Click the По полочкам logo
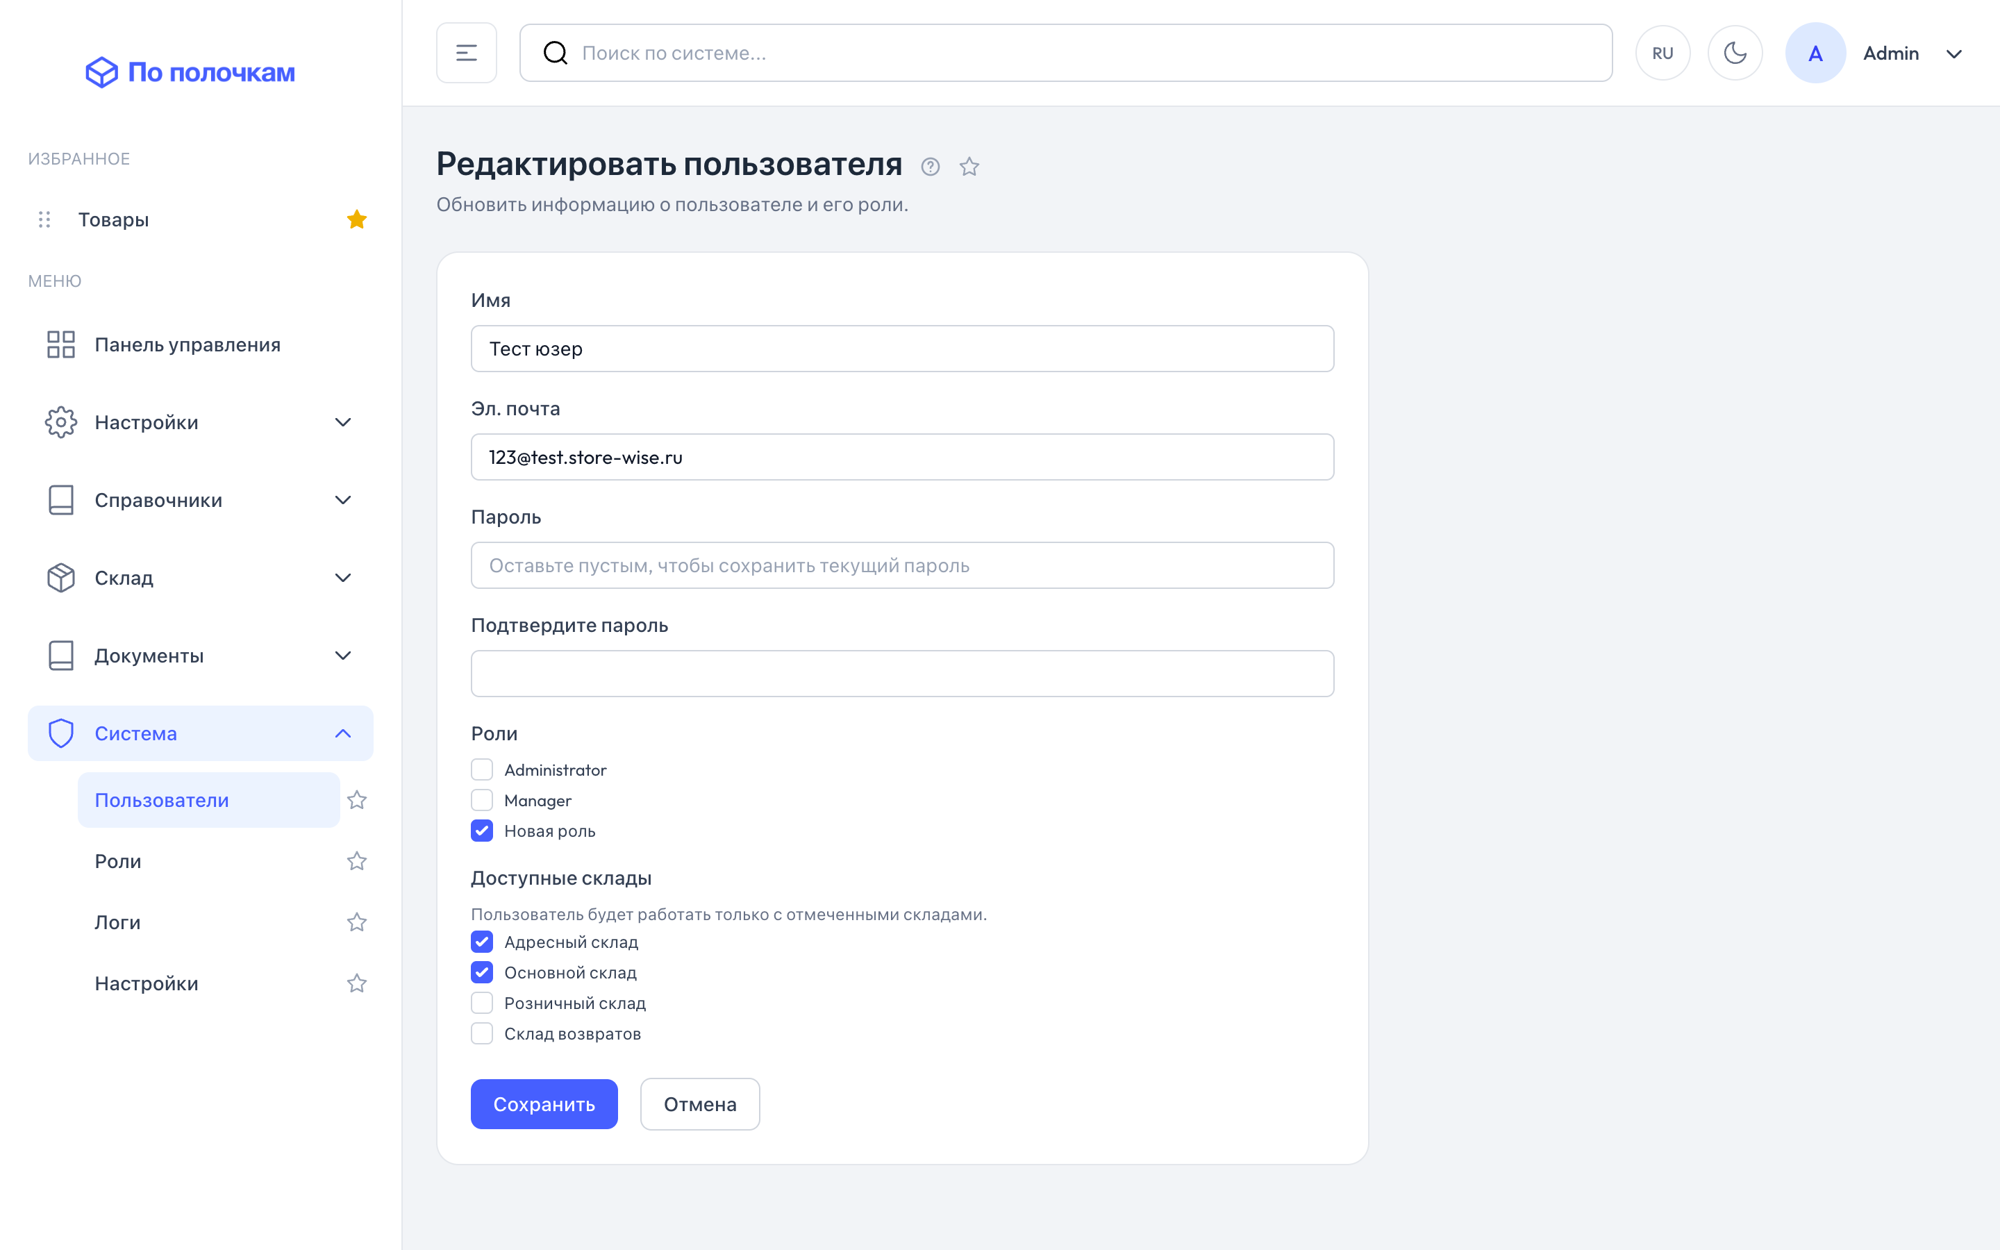 190,72
